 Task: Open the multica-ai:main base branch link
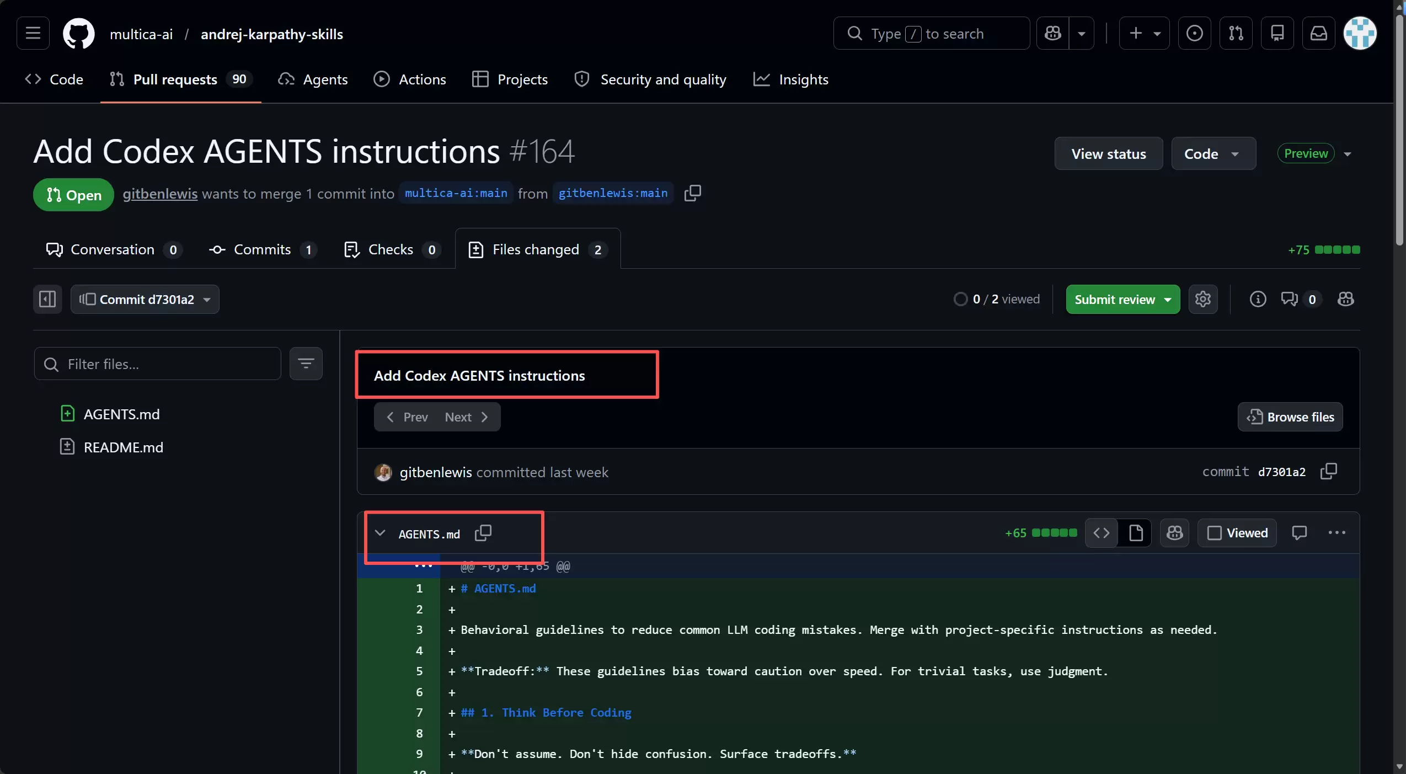[x=456, y=193]
